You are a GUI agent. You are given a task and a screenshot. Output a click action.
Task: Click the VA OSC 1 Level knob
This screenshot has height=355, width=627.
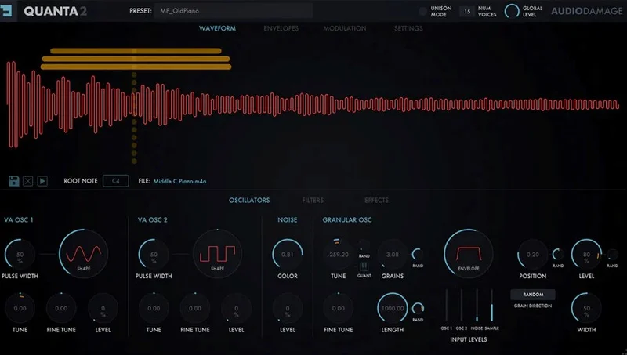(x=103, y=308)
